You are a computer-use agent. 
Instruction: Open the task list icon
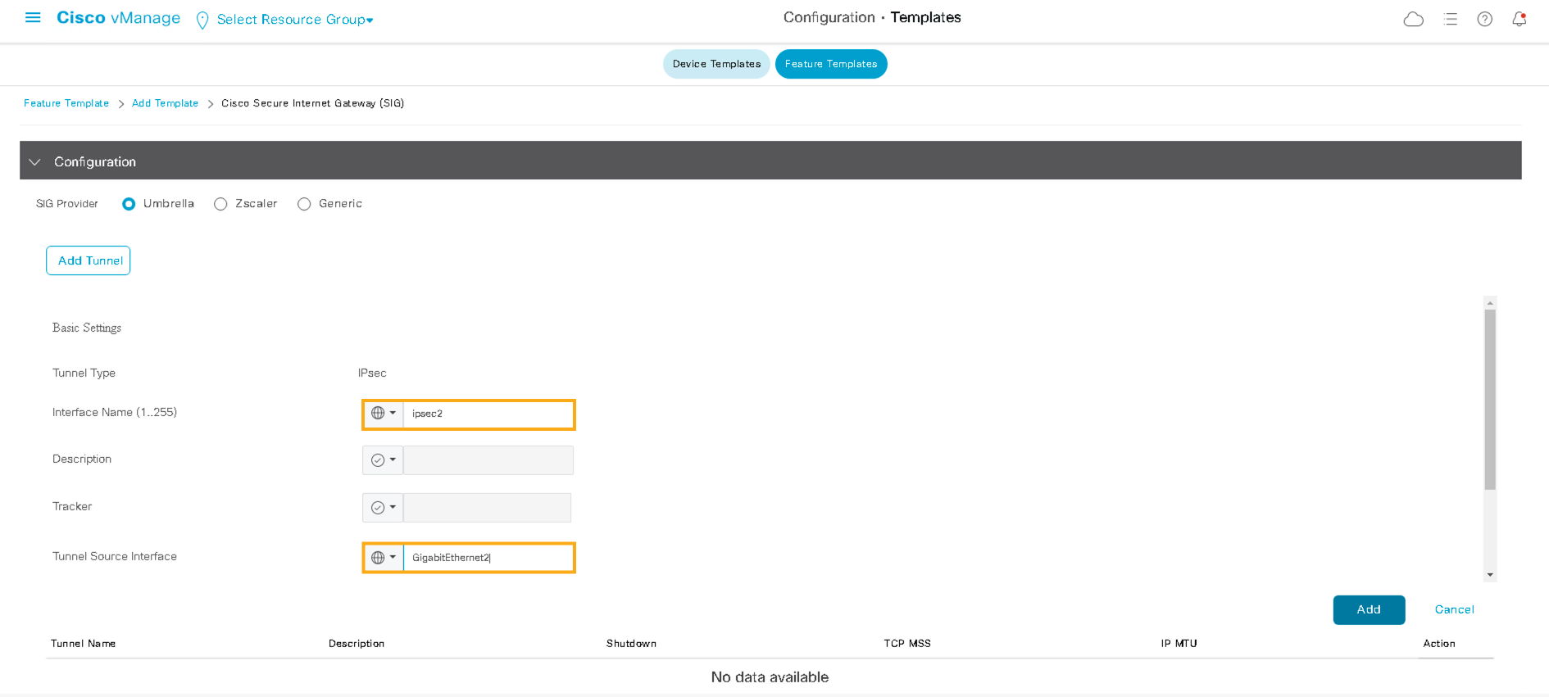1451,19
